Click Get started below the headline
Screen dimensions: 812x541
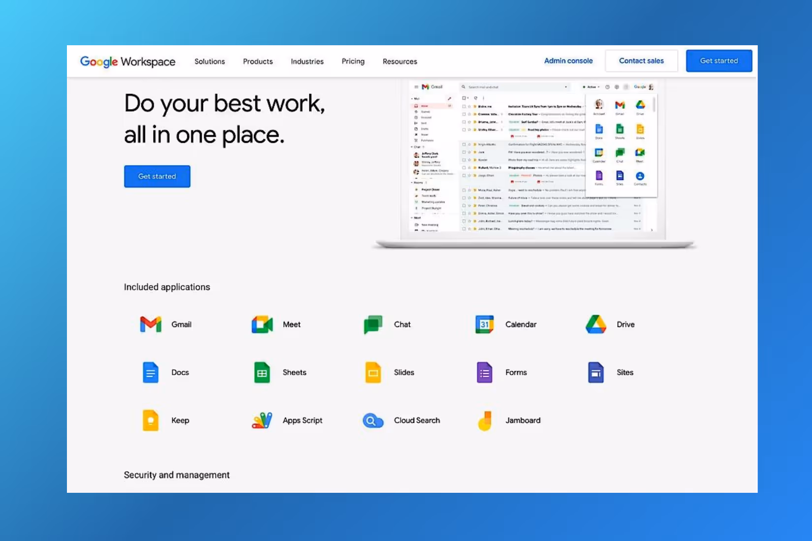157,176
